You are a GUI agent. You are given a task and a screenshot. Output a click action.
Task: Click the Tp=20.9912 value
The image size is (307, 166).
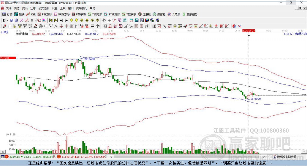[38, 34]
